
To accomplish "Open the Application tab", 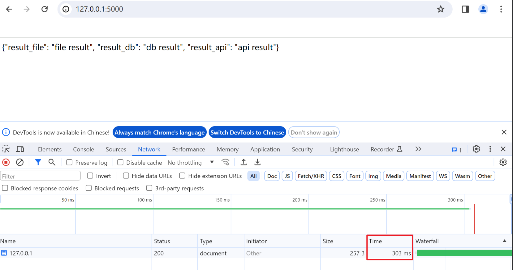I will click(265, 149).
